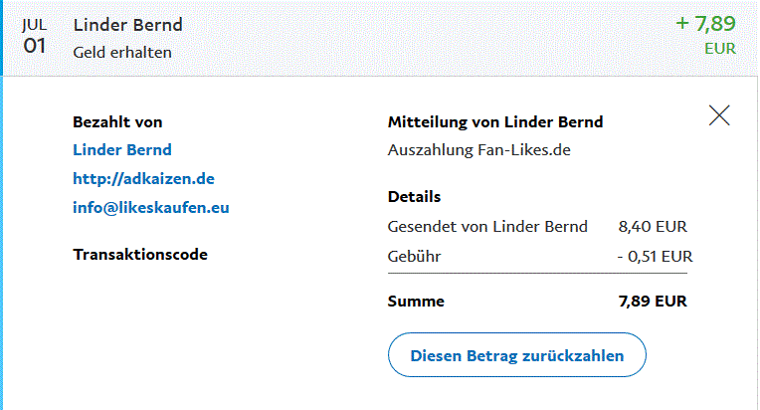The image size is (760, 410).
Task: Click the Summe total label
Action: point(416,302)
